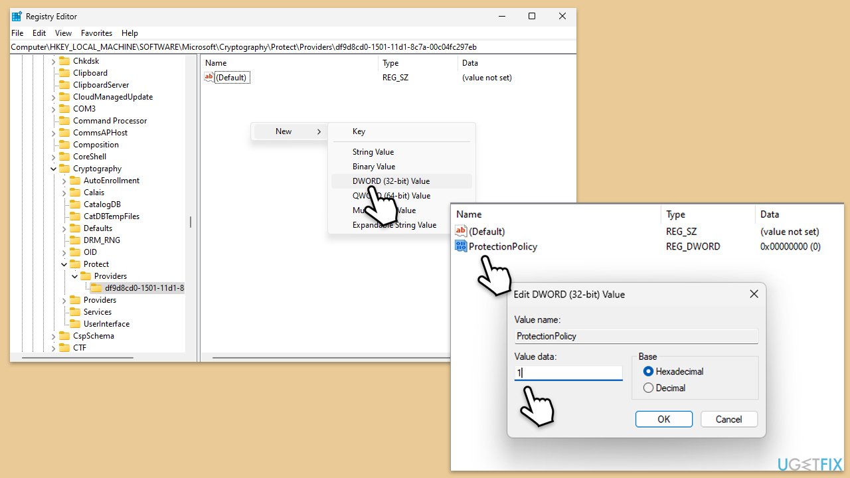
Task: Click the Clipboard folder icon
Action: 64,73
